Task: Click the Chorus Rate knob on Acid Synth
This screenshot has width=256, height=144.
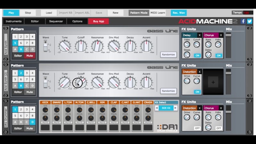Action: click(208, 44)
